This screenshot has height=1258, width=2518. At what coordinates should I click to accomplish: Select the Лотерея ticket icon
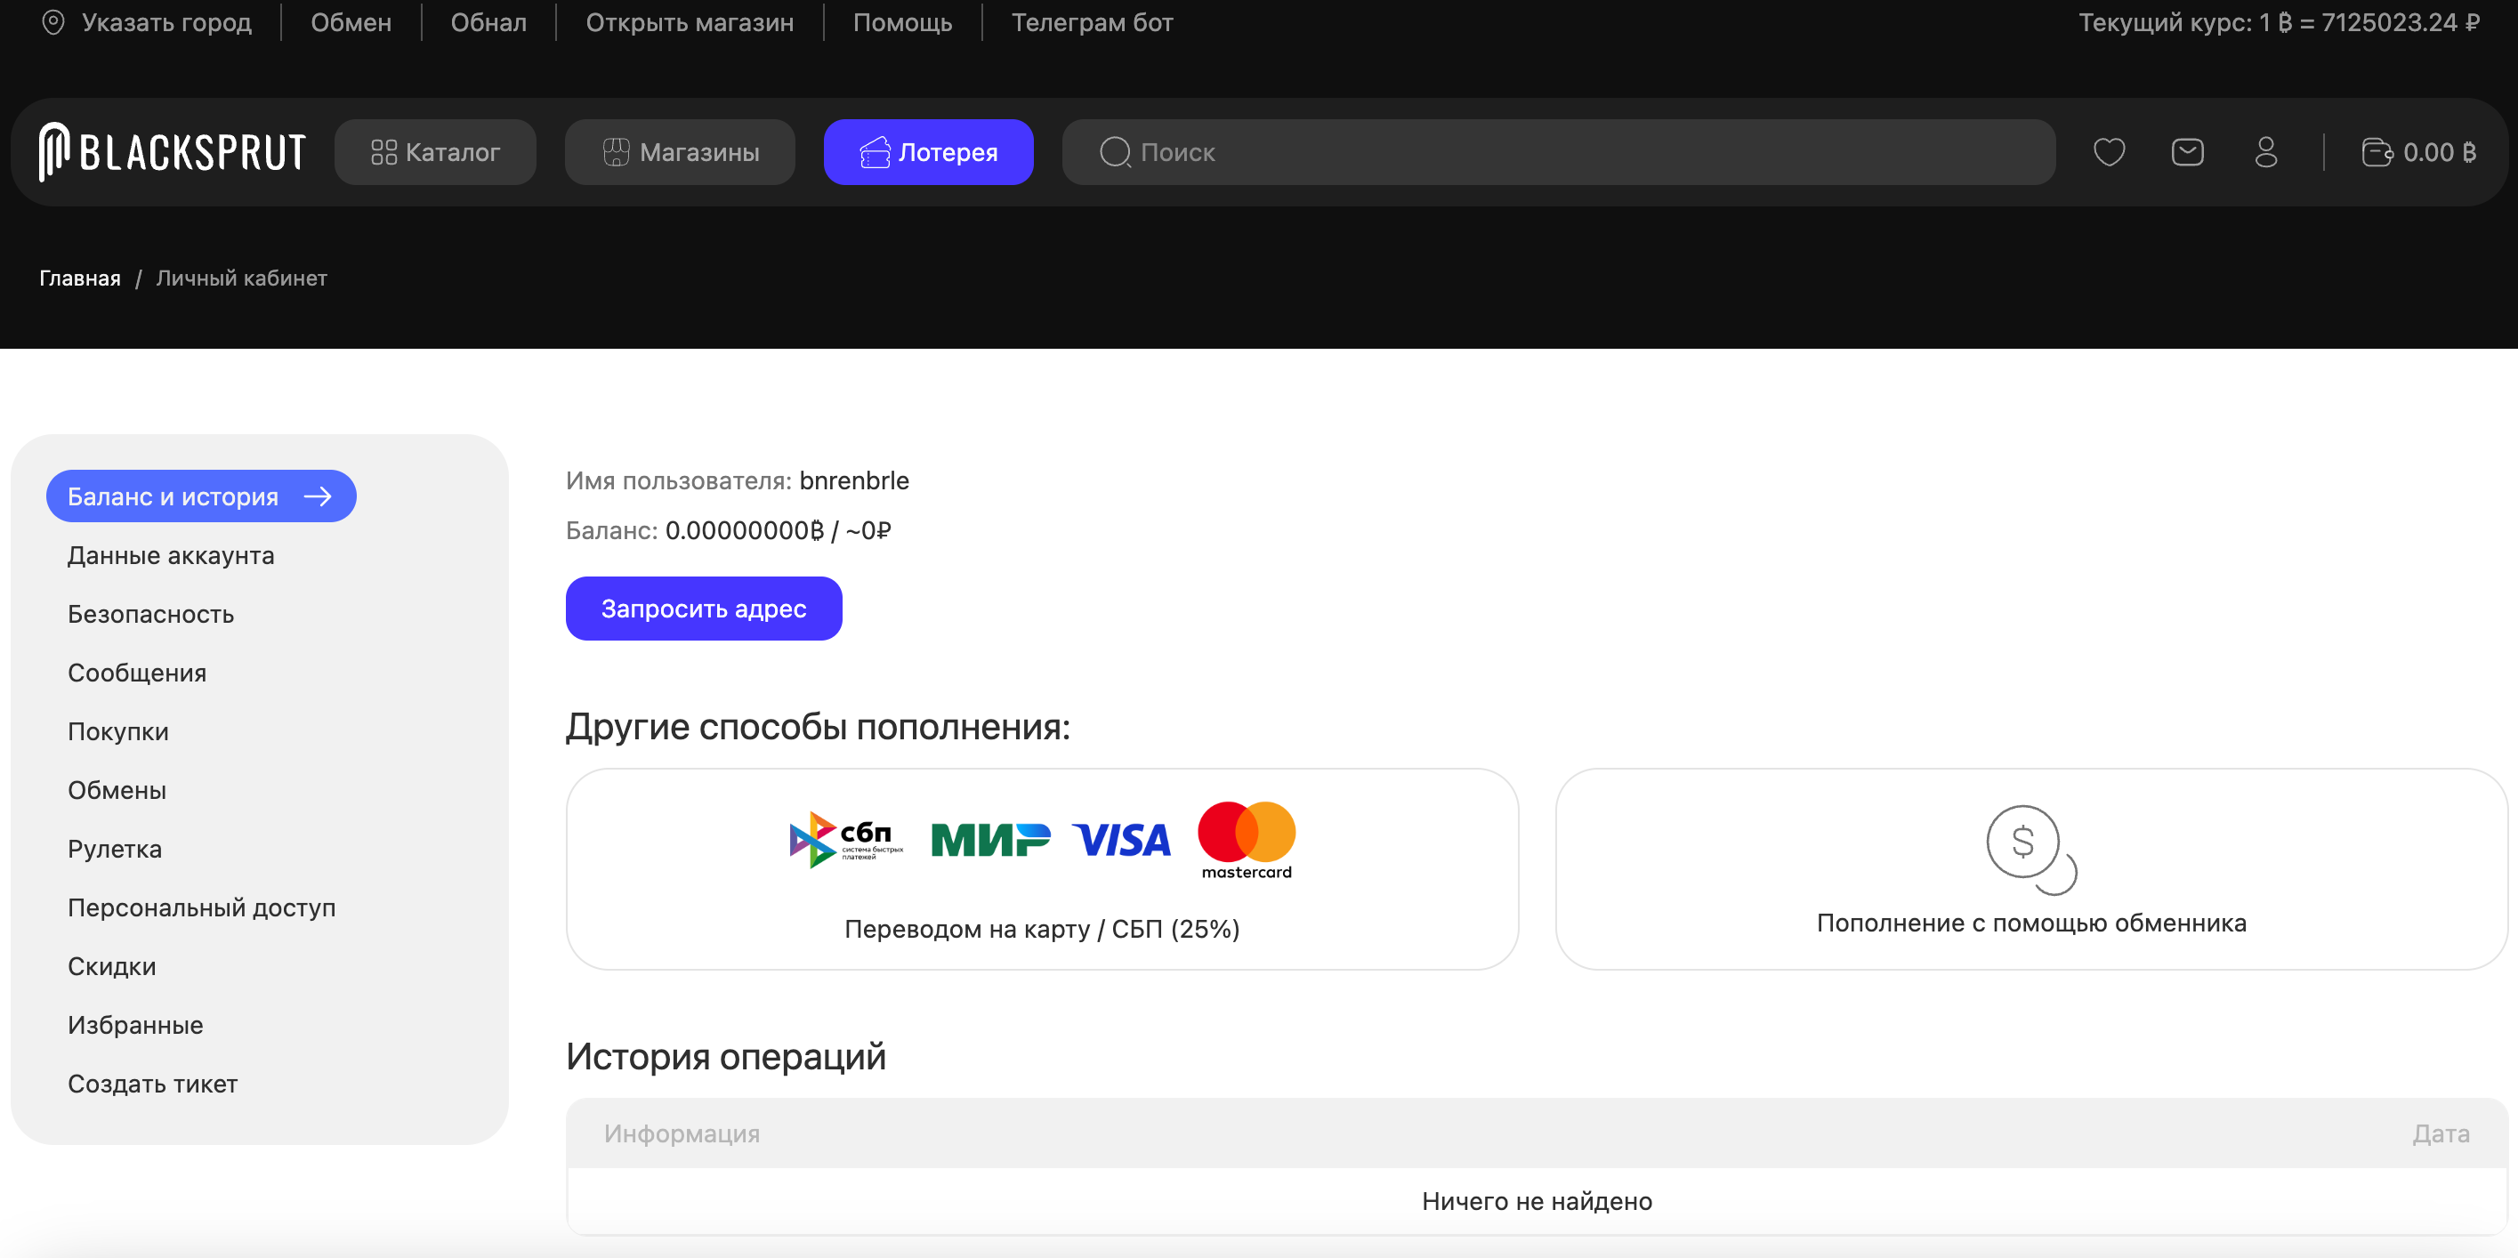click(876, 151)
